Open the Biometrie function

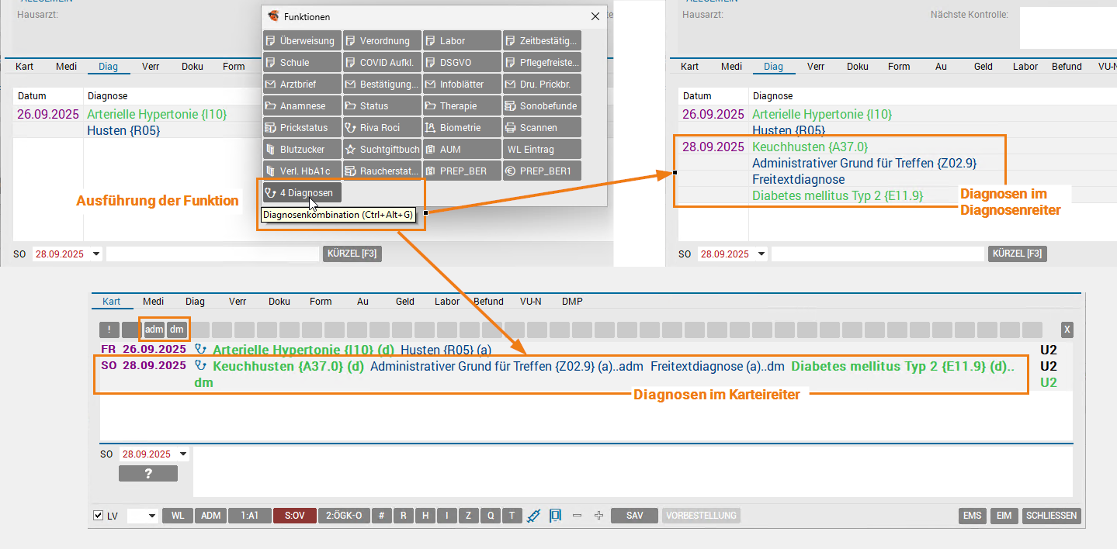coord(462,127)
